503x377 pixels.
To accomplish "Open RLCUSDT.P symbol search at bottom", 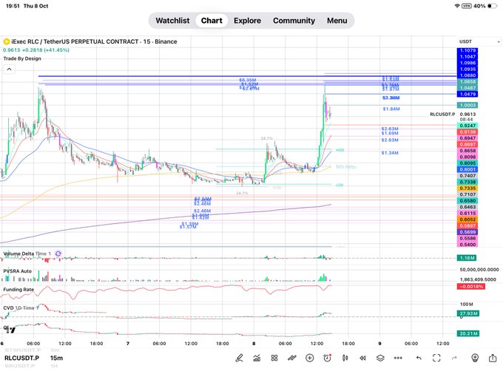I will 21,358.
